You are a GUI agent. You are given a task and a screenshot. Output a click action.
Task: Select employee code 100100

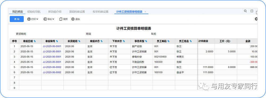click(x=158, y=72)
